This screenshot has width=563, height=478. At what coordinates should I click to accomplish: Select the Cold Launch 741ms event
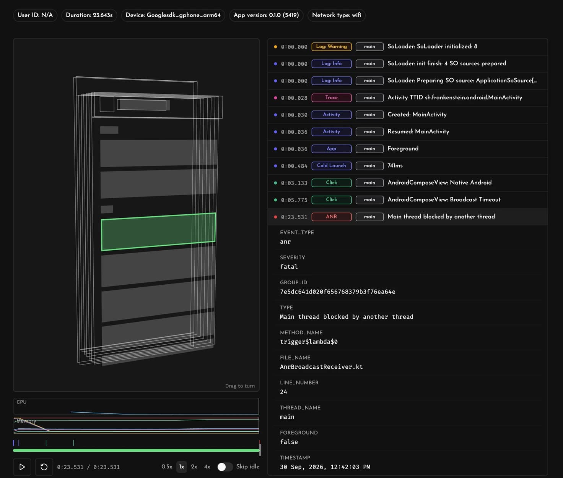point(408,166)
